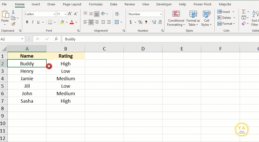The image size is (259, 142).
Task: Set Middle Align for cell
Action: coord(91,14)
